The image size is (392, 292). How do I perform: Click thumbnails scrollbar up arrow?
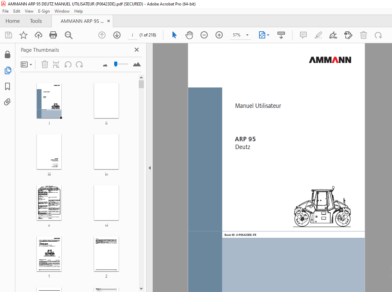[x=141, y=77]
